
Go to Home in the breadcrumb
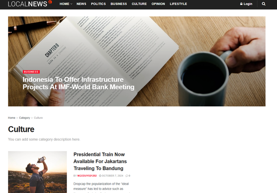(x=12, y=118)
